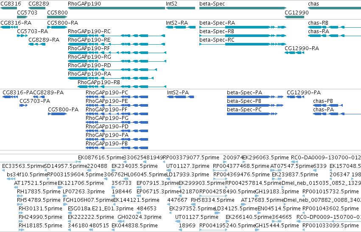The height and width of the screenshot is (232, 361).
Task: Select transcript RhoGAPp190-RA
Action: [111, 78]
